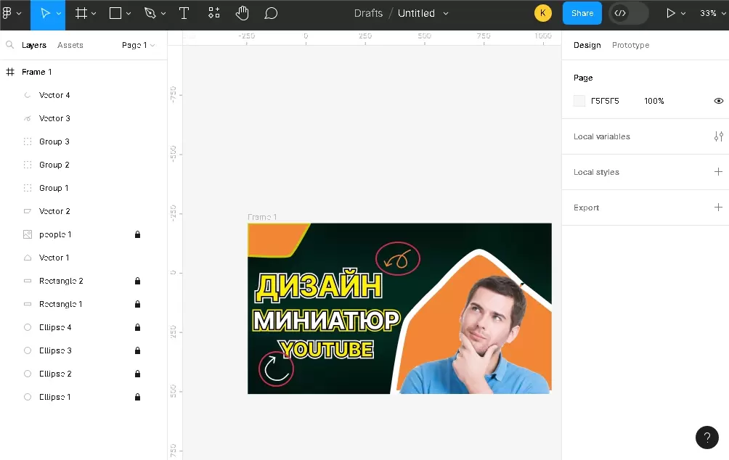This screenshot has height=460, width=729.
Task: Select the Group 2 layer
Action: 54,165
